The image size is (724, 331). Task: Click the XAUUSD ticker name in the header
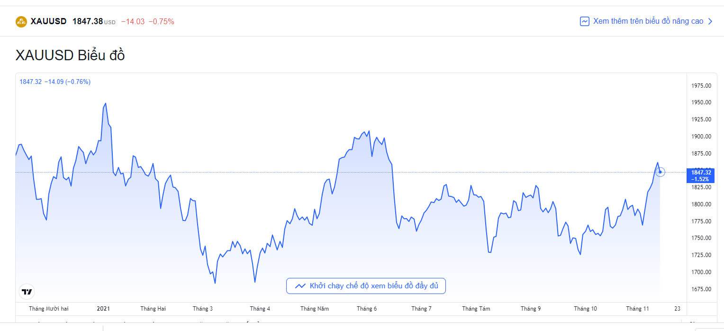click(49, 21)
